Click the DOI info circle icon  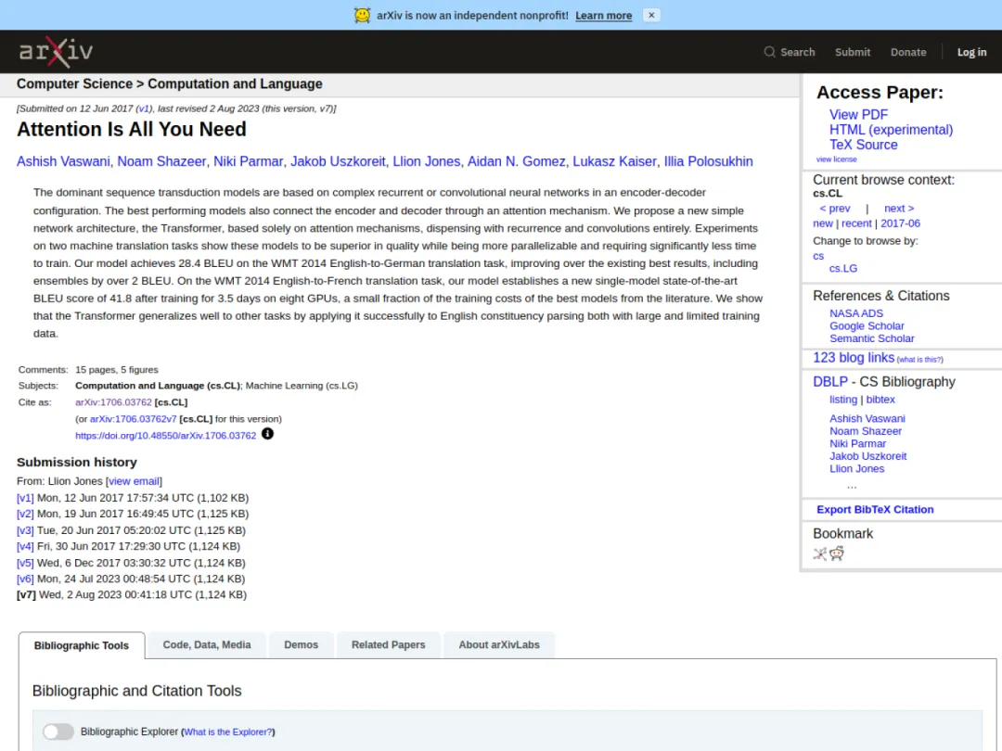[x=268, y=434]
